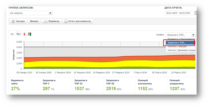Open Отчет для клиентов report
Image resolution: width=209 pixels, height=107 pixels.
pyautogui.click(x=78, y=21)
